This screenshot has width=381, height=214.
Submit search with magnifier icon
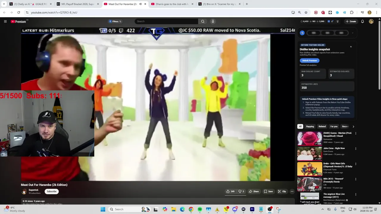click(203, 21)
